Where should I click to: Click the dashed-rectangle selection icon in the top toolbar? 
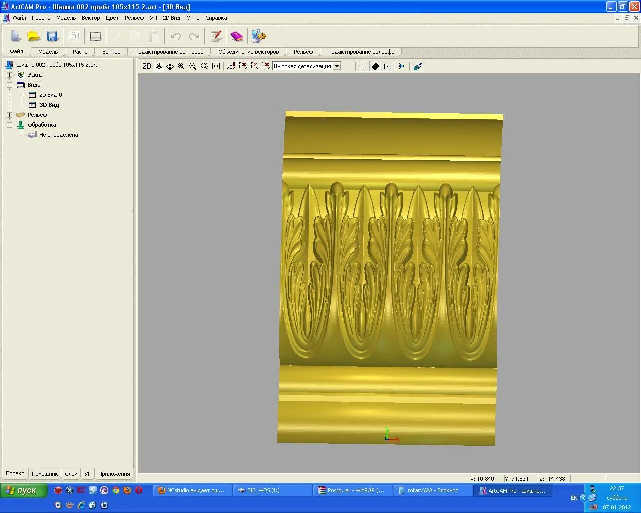point(95,36)
